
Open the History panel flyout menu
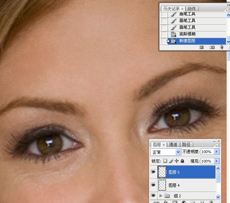228,10
